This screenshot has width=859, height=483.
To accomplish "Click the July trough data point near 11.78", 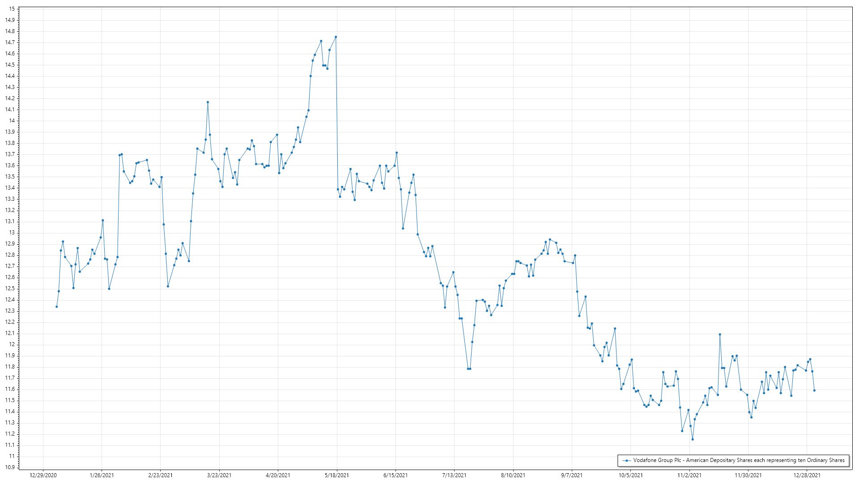I will point(468,369).
